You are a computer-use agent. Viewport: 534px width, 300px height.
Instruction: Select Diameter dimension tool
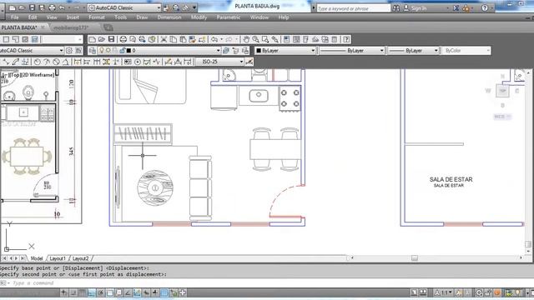coord(56,62)
